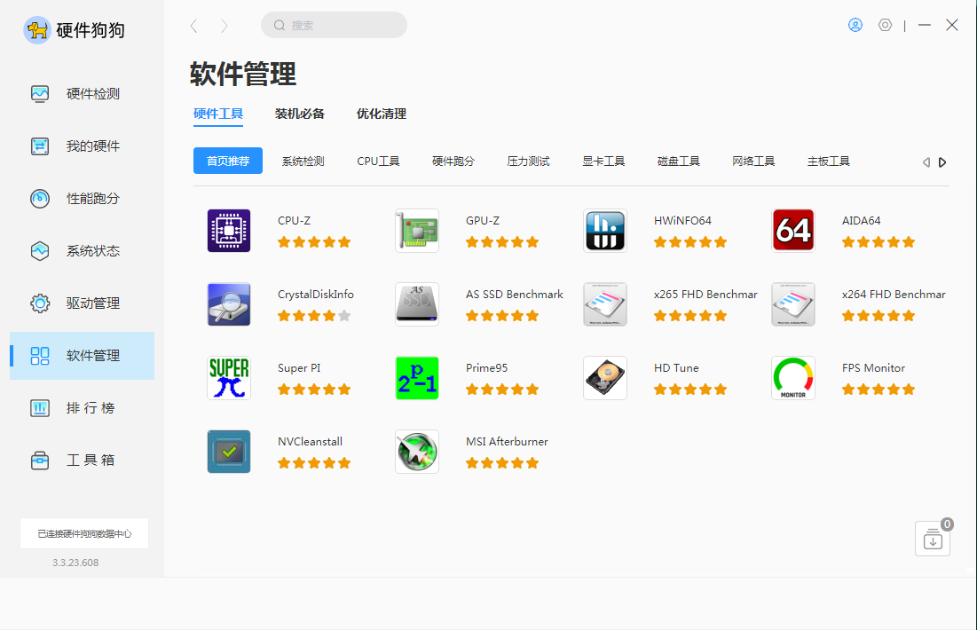Click the CPU-Z app icon
The width and height of the screenshot is (977, 630).
click(x=229, y=231)
